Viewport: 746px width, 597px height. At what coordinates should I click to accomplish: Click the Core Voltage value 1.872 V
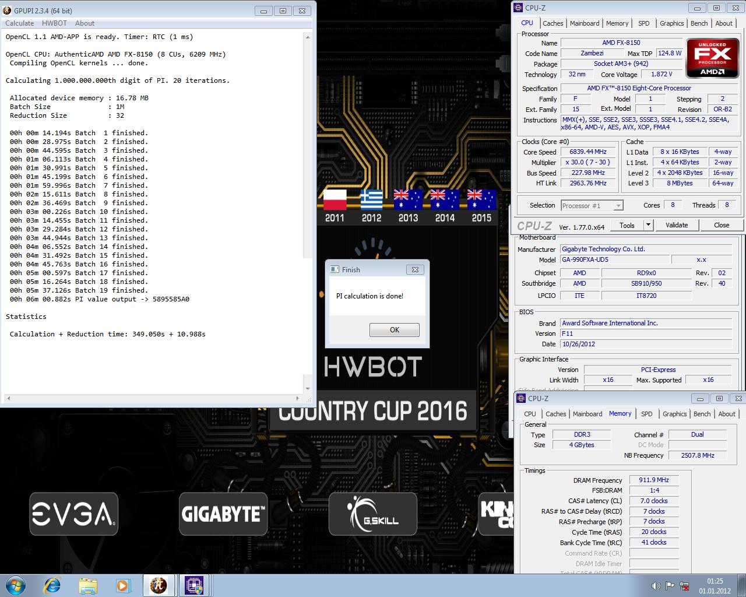pos(661,74)
